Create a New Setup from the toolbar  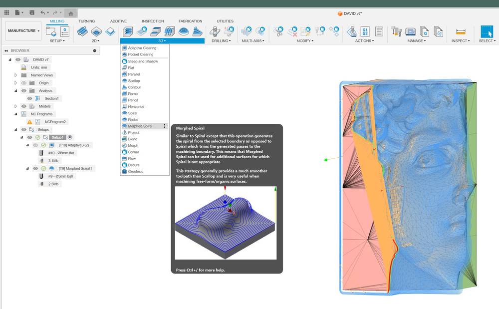click(51, 31)
